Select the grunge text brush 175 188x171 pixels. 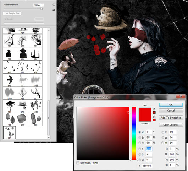[22, 106]
